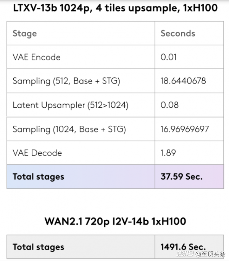Click the 37.59 Sec. total value
This screenshot has width=229, height=261.
pyautogui.click(x=182, y=177)
